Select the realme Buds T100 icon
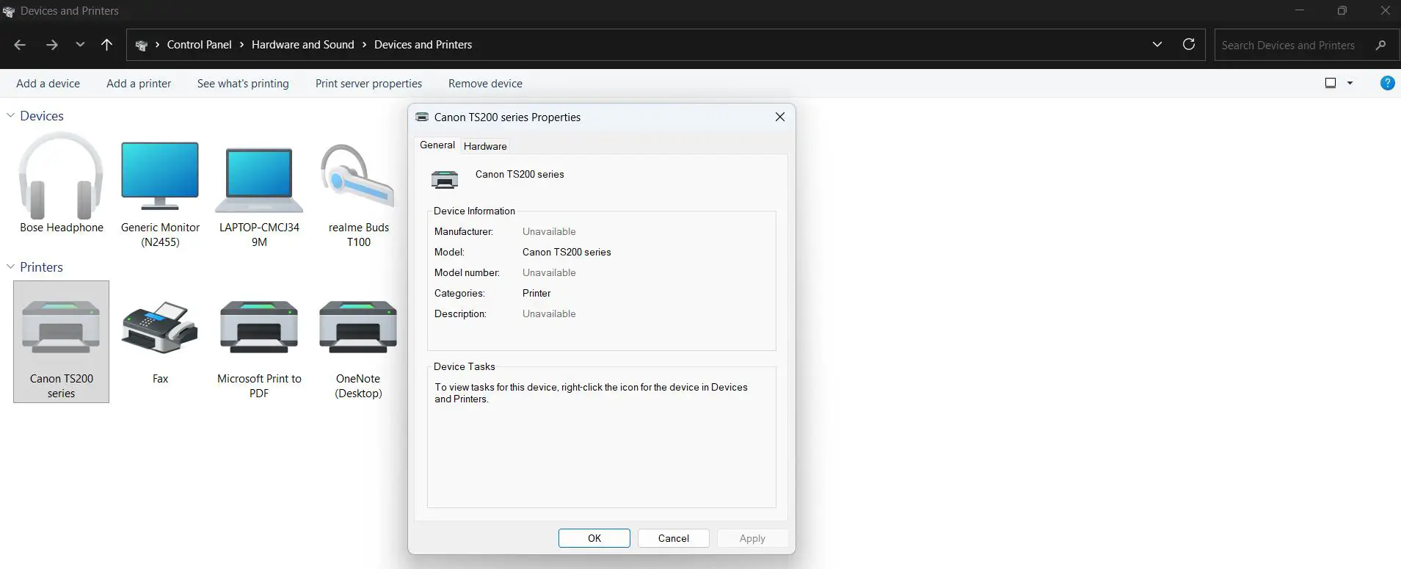The height and width of the screenshot is (569, 1401). click(357, 178)
